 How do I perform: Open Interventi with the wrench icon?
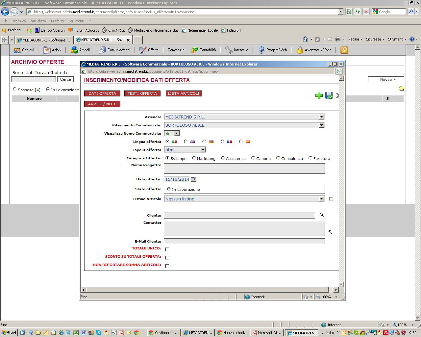point(237,50)
